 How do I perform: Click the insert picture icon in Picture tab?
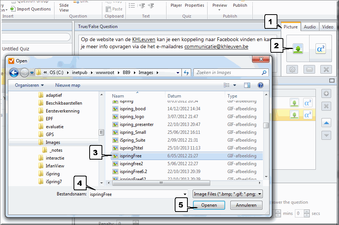click(x=298, y=49)
